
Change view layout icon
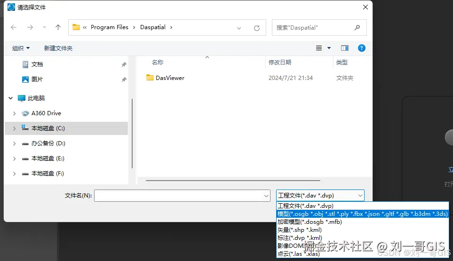click(x=319, y=48)
